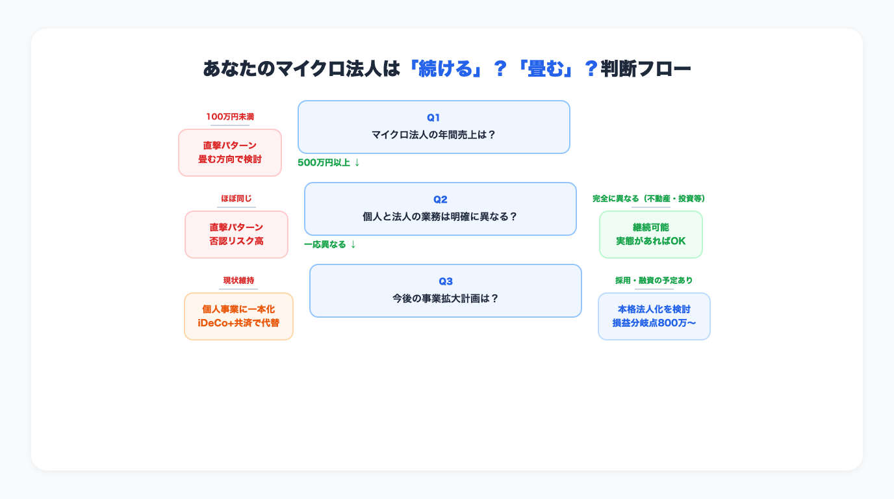Click the down arrow after 500万円以上
894x499 pixels.
point(356,163)
